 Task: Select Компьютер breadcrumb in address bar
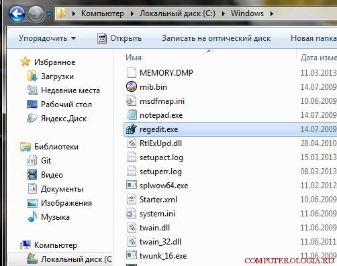coord(103,13)
